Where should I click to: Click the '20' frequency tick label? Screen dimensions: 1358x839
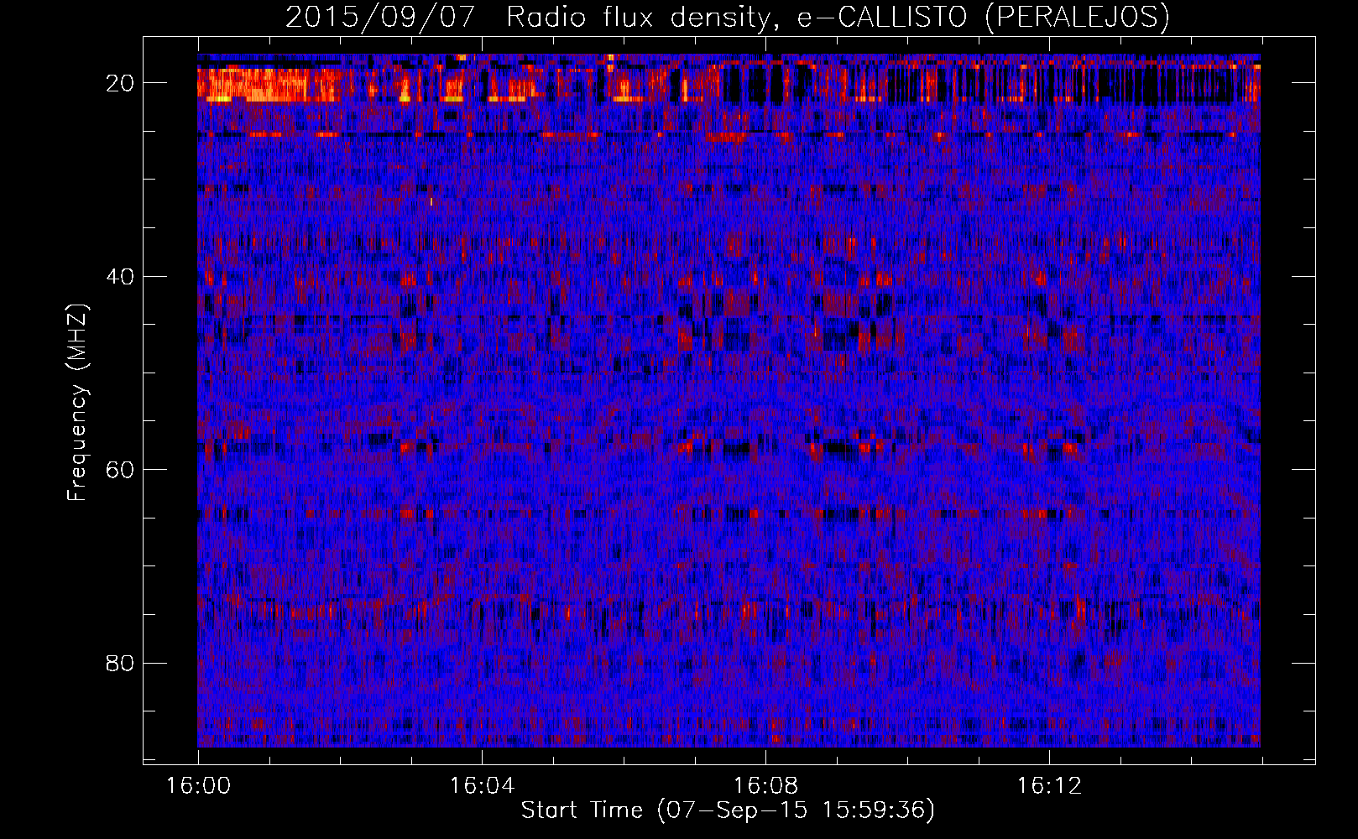(120, 83)
